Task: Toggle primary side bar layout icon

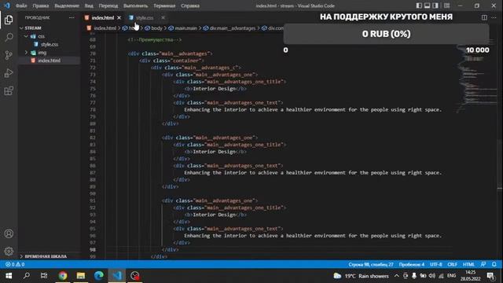Action: 419,6
